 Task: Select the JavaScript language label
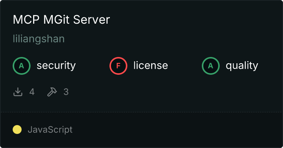[x=50, y=130]
